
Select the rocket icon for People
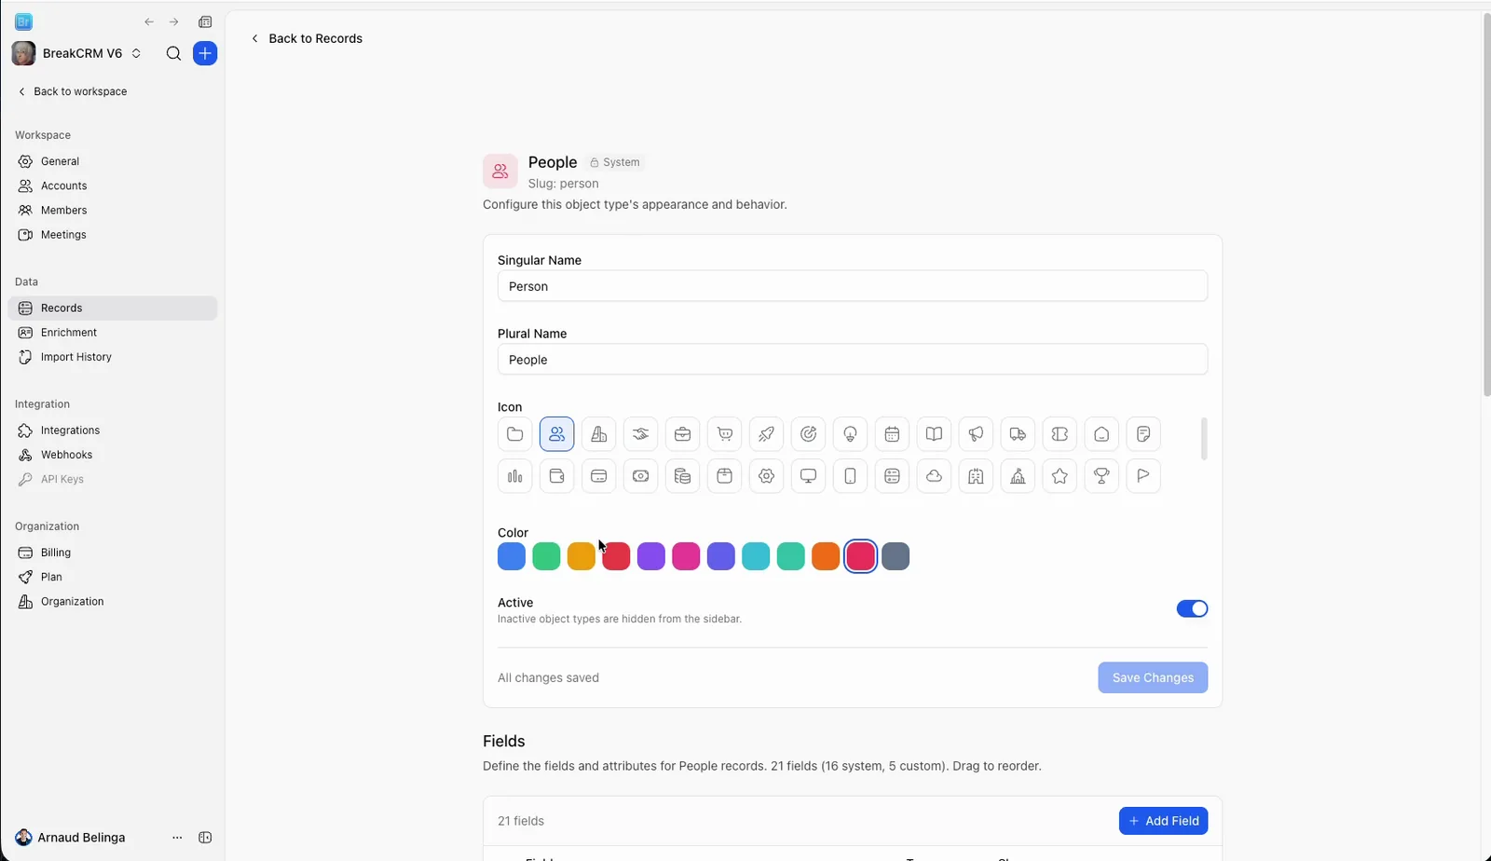766,434
